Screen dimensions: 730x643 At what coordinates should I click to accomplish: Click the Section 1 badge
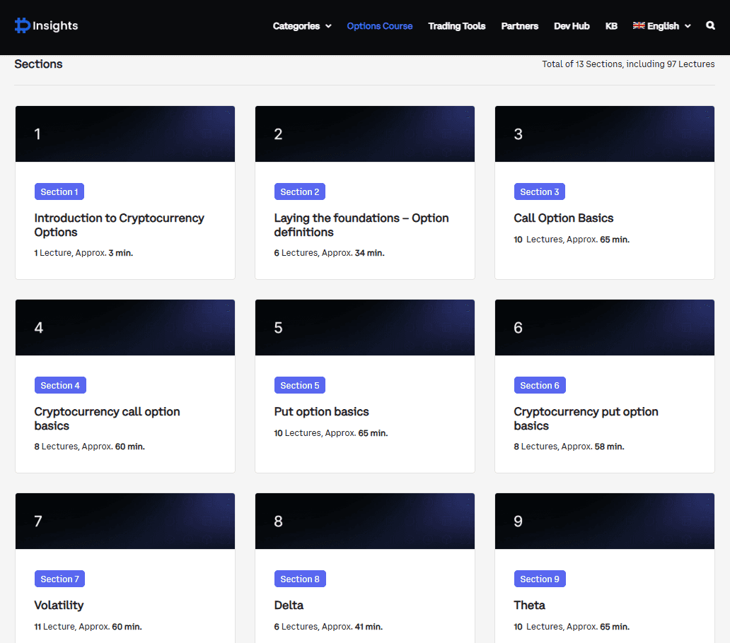[x=59, y=191]
